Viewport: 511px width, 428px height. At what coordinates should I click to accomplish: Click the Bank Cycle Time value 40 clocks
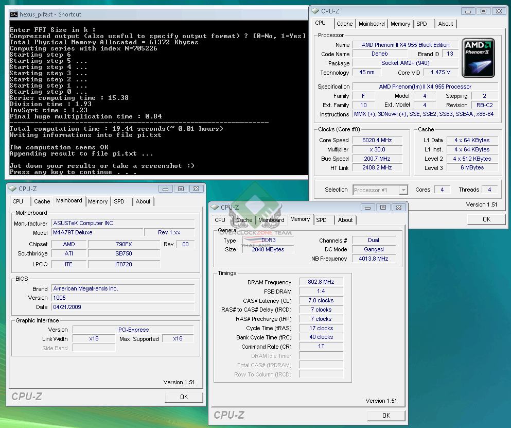coord(321,337)
